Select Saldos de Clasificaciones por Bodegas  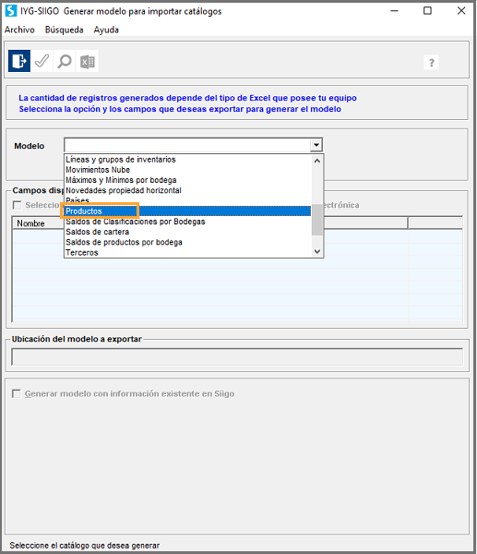[x=188, y=222]
